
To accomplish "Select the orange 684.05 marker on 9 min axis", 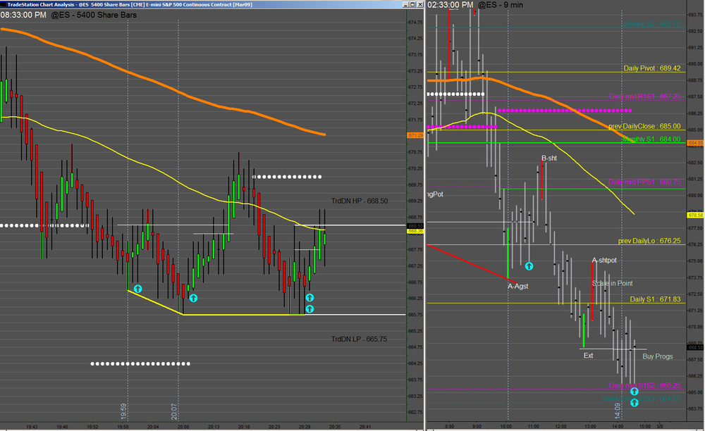I will pos(696,143).
